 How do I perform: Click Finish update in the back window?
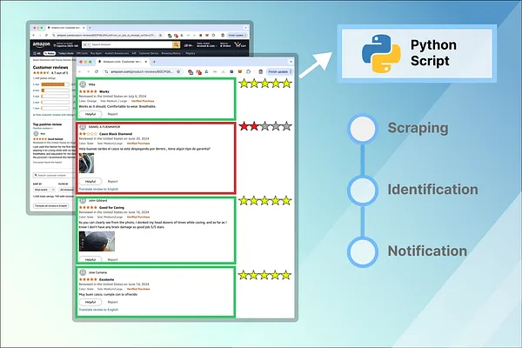236,36
